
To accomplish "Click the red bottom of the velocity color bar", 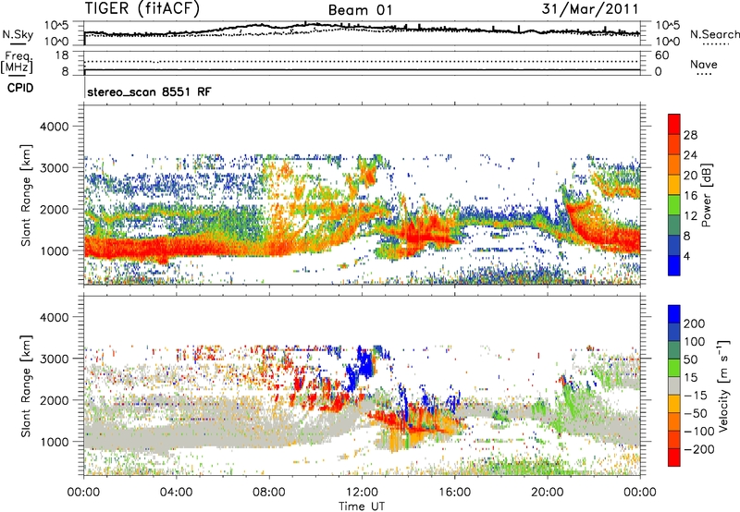I will [674, 457].
